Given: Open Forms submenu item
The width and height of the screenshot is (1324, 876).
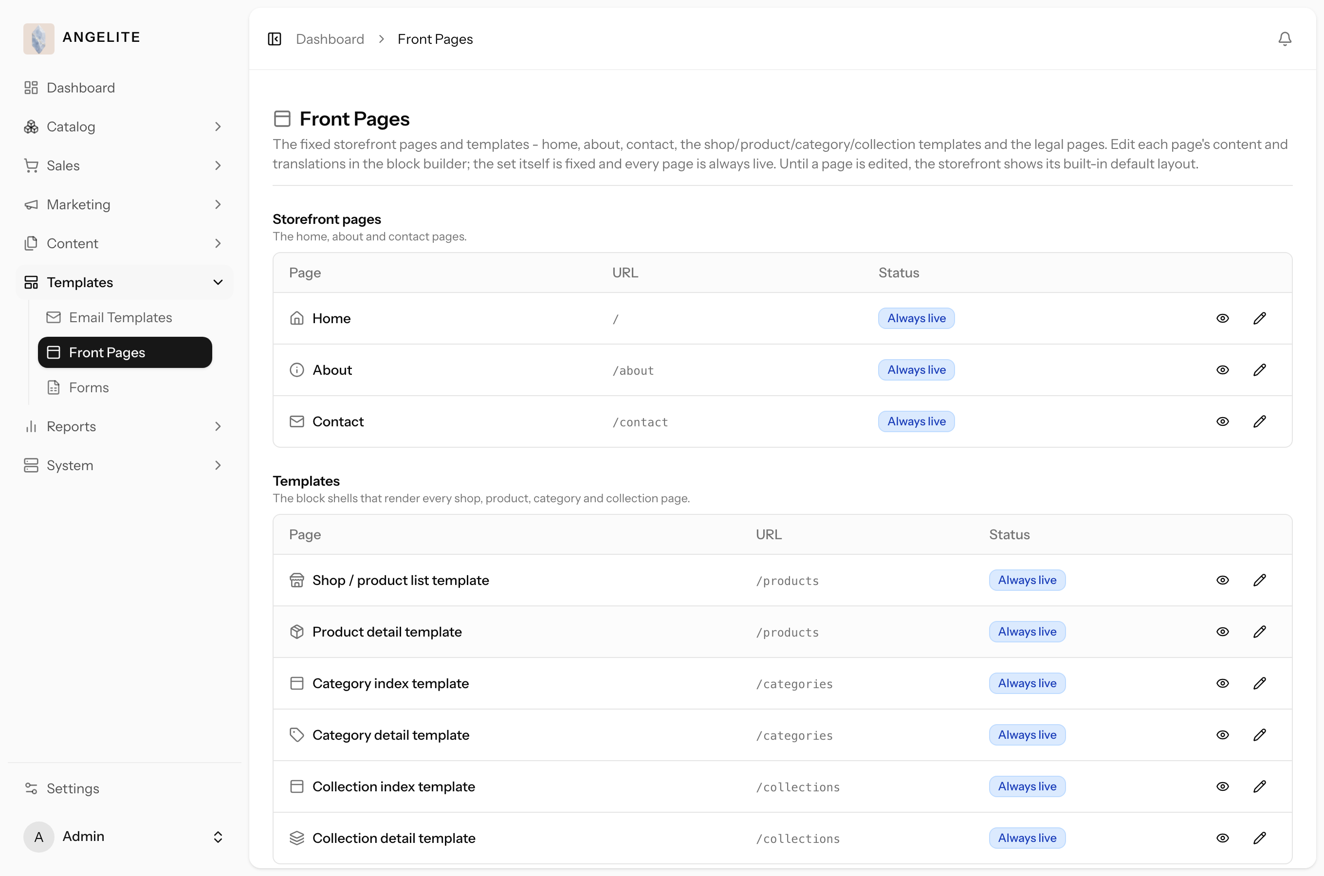Looking at the screenshot, I should pyautogui.click(x=125, y=387).
